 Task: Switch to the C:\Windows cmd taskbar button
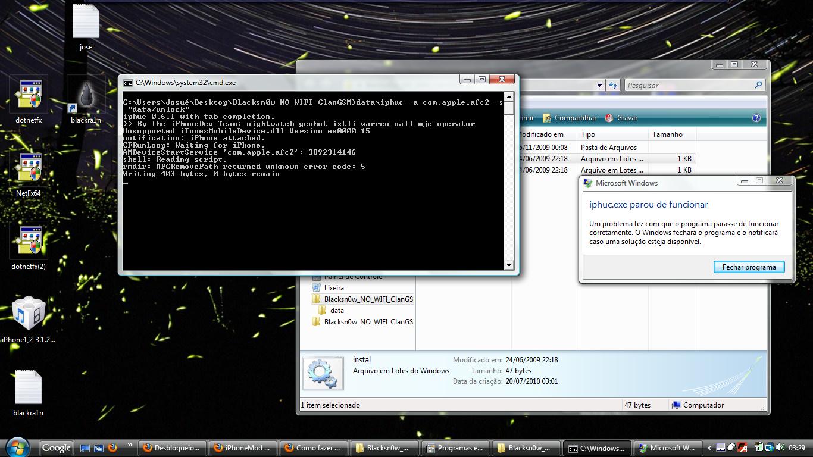coord(596,448)
